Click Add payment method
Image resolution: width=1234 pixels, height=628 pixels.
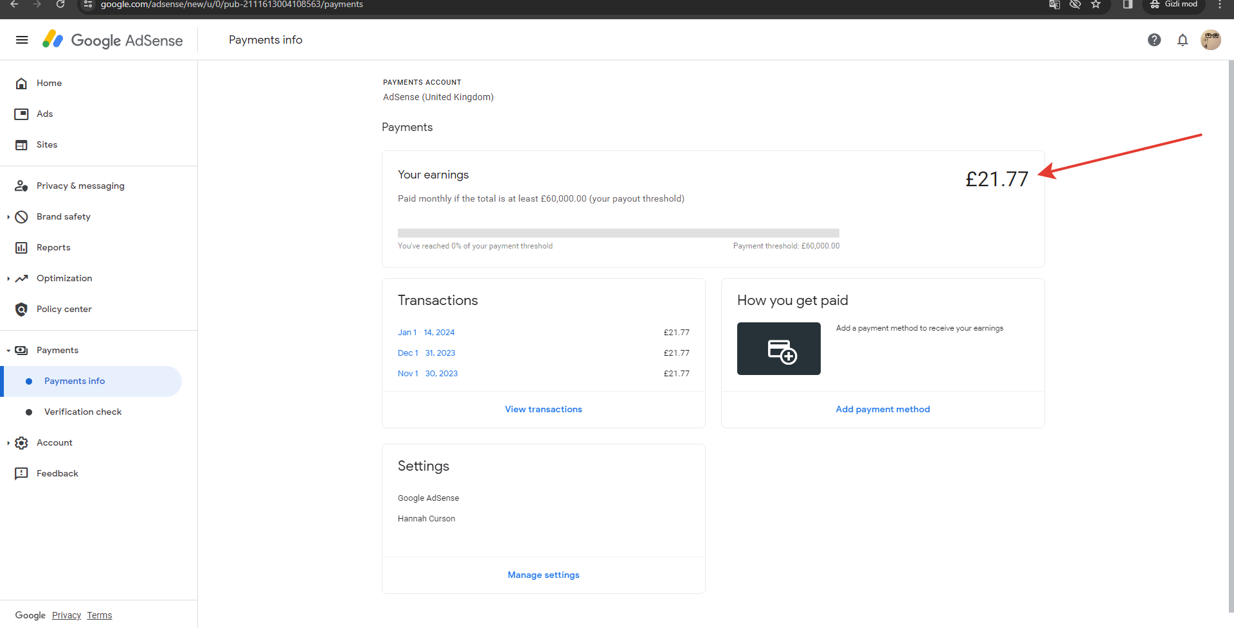pos(883,410)
